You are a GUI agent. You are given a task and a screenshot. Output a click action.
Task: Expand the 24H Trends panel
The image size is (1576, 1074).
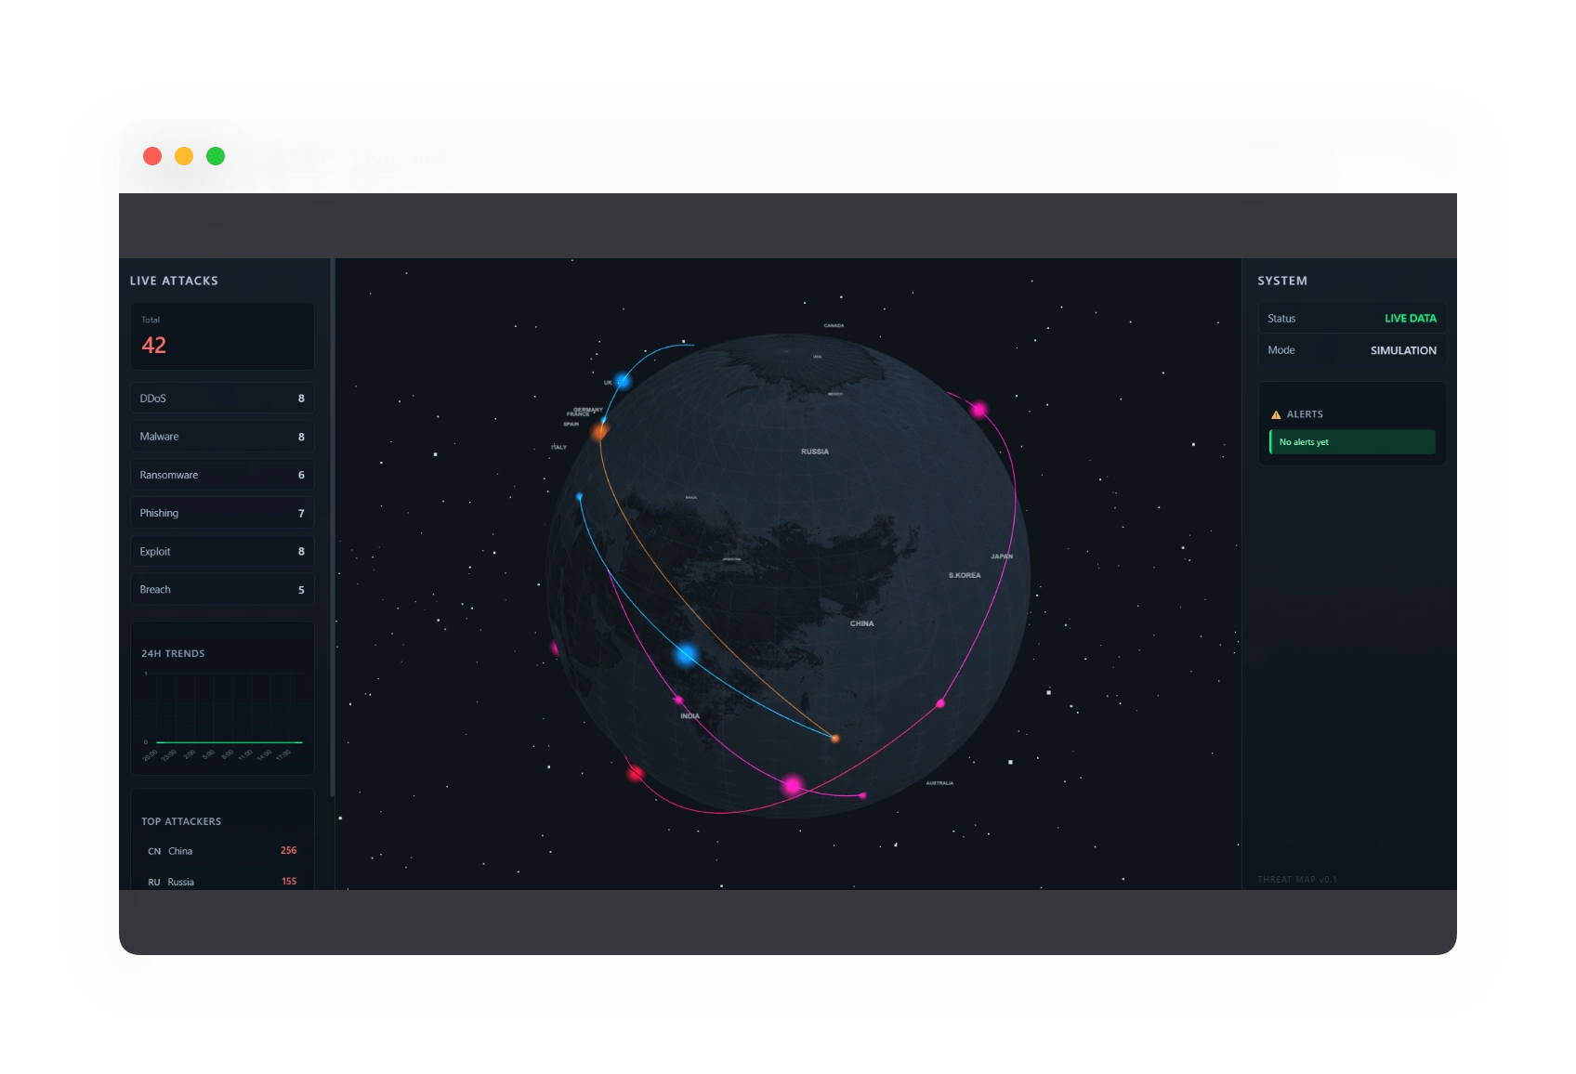coord(173,653)
